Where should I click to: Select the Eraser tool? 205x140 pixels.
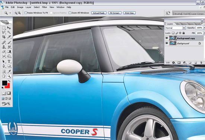[x=4, y=52]
